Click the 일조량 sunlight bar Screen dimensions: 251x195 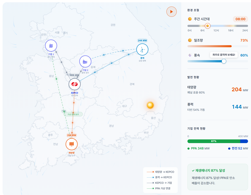coord(218,46)
